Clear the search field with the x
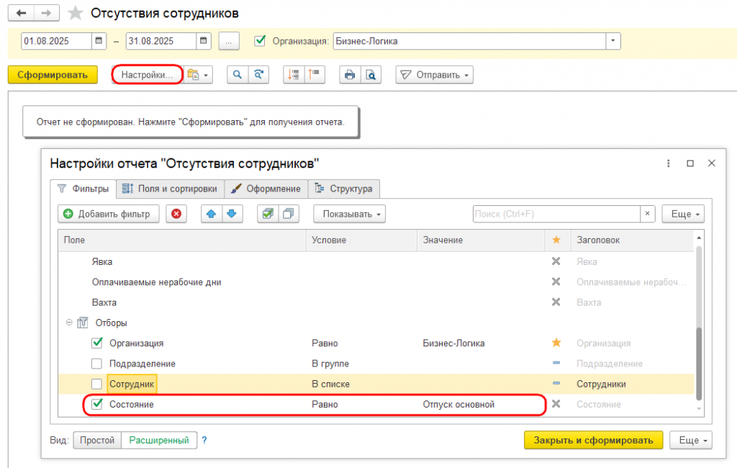Image resolution: width=737 pixels, height=468 pixels. (x=647, y=214)
